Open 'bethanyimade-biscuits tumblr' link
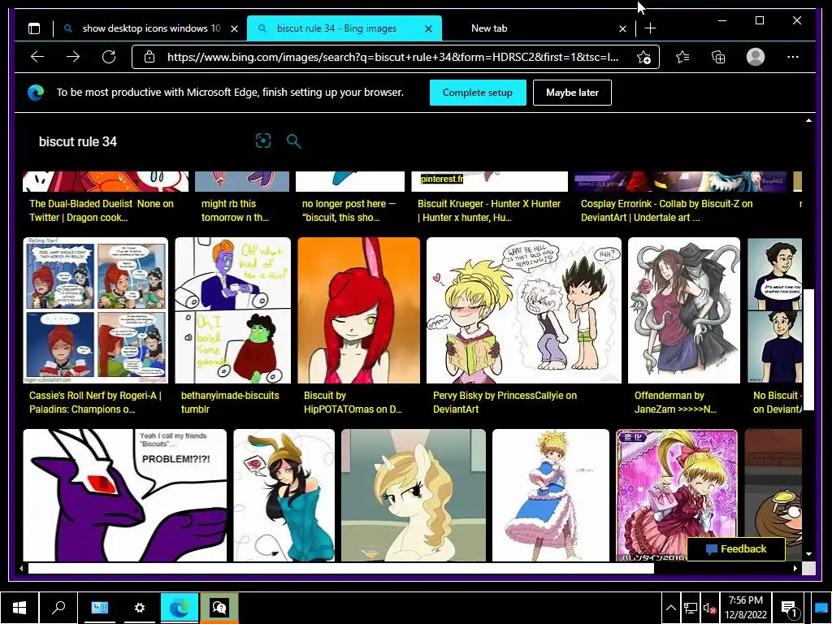The image size is (832, 624). point(230,402)
